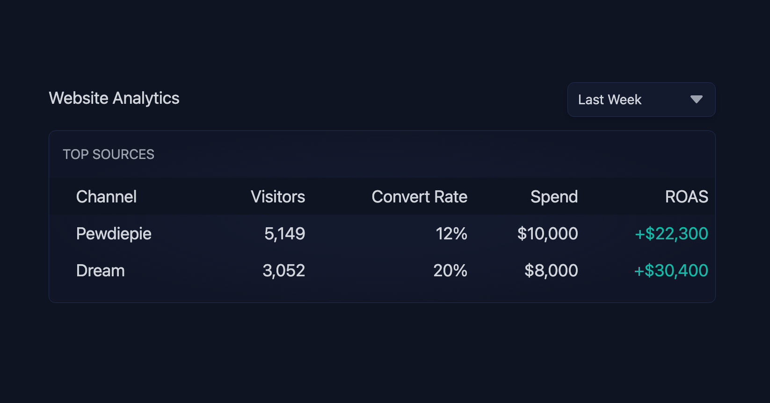Open the Last Week dropdown
Image resolution: width=770 pixels, height=403 pixels.
coord(641,100)
